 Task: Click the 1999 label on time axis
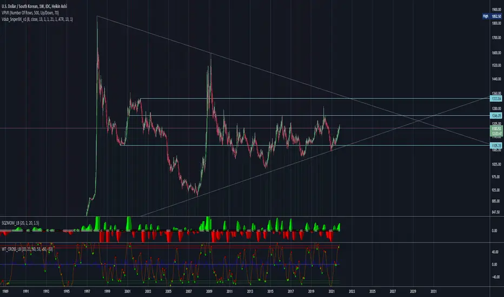[x=107, y=292]
